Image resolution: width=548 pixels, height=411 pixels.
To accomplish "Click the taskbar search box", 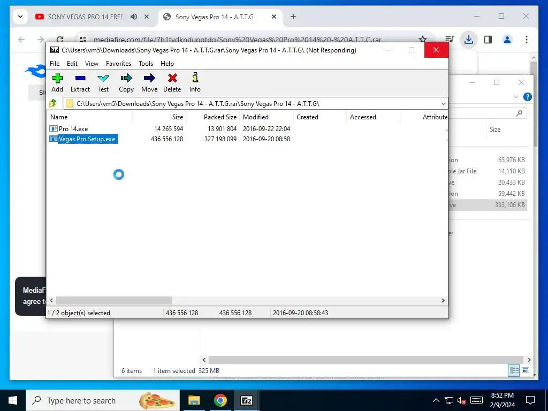I will 103,400.
